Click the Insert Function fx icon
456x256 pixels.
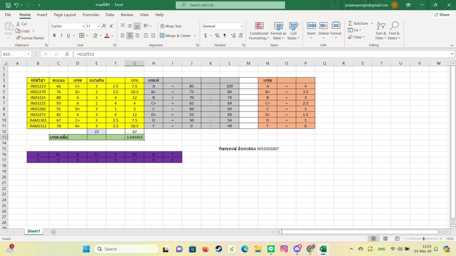tap(67, 54)
